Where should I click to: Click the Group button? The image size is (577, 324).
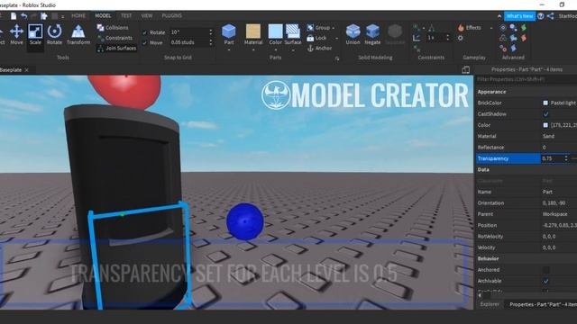coord(318,28)
